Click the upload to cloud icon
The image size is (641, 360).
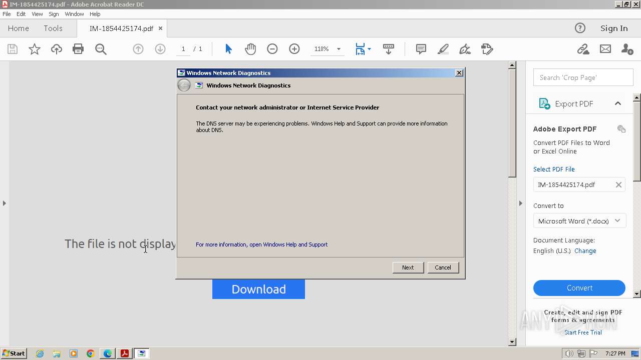(57, 49)
